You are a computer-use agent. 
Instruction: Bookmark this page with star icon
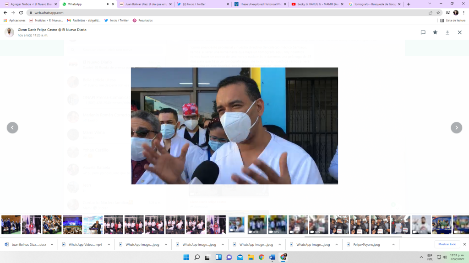[438, 13]
